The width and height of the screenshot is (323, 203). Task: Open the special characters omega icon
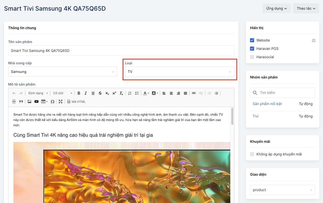click(52, 101)
